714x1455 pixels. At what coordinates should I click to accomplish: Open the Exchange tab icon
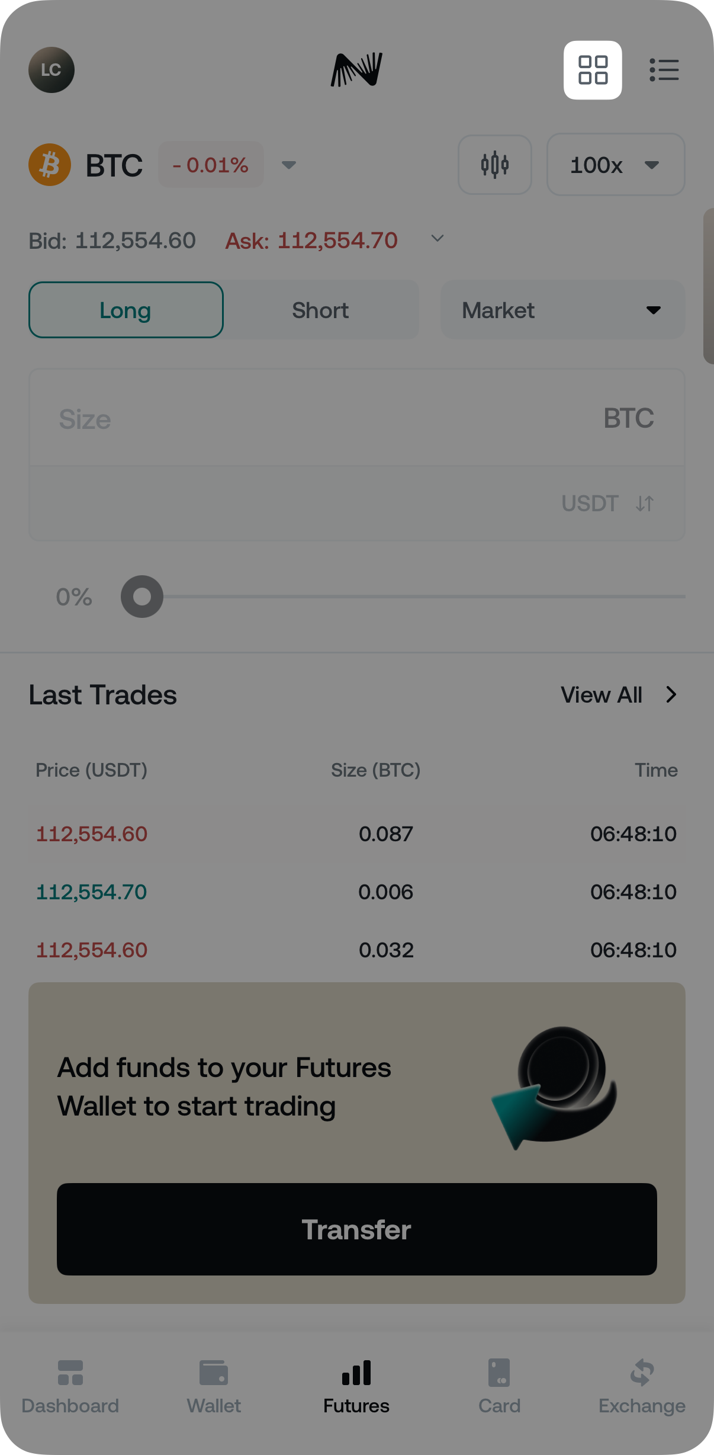tap(642, 1373)
